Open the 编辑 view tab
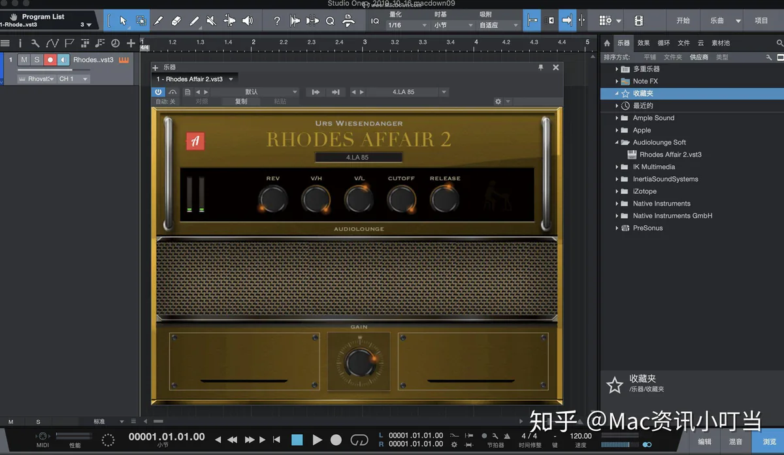The image size is (784, 455). [x=704, y=441]
